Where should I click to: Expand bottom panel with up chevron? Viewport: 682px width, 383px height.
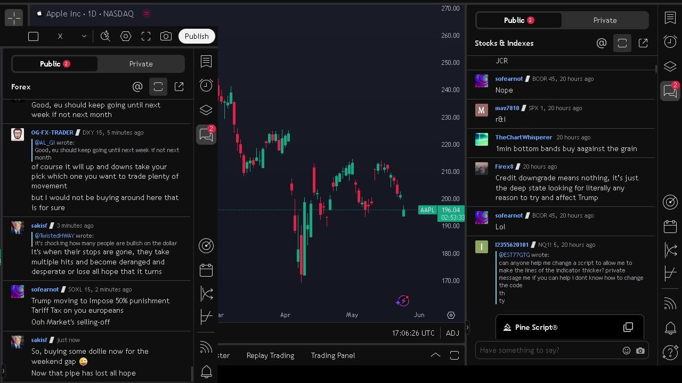(435, 355)
